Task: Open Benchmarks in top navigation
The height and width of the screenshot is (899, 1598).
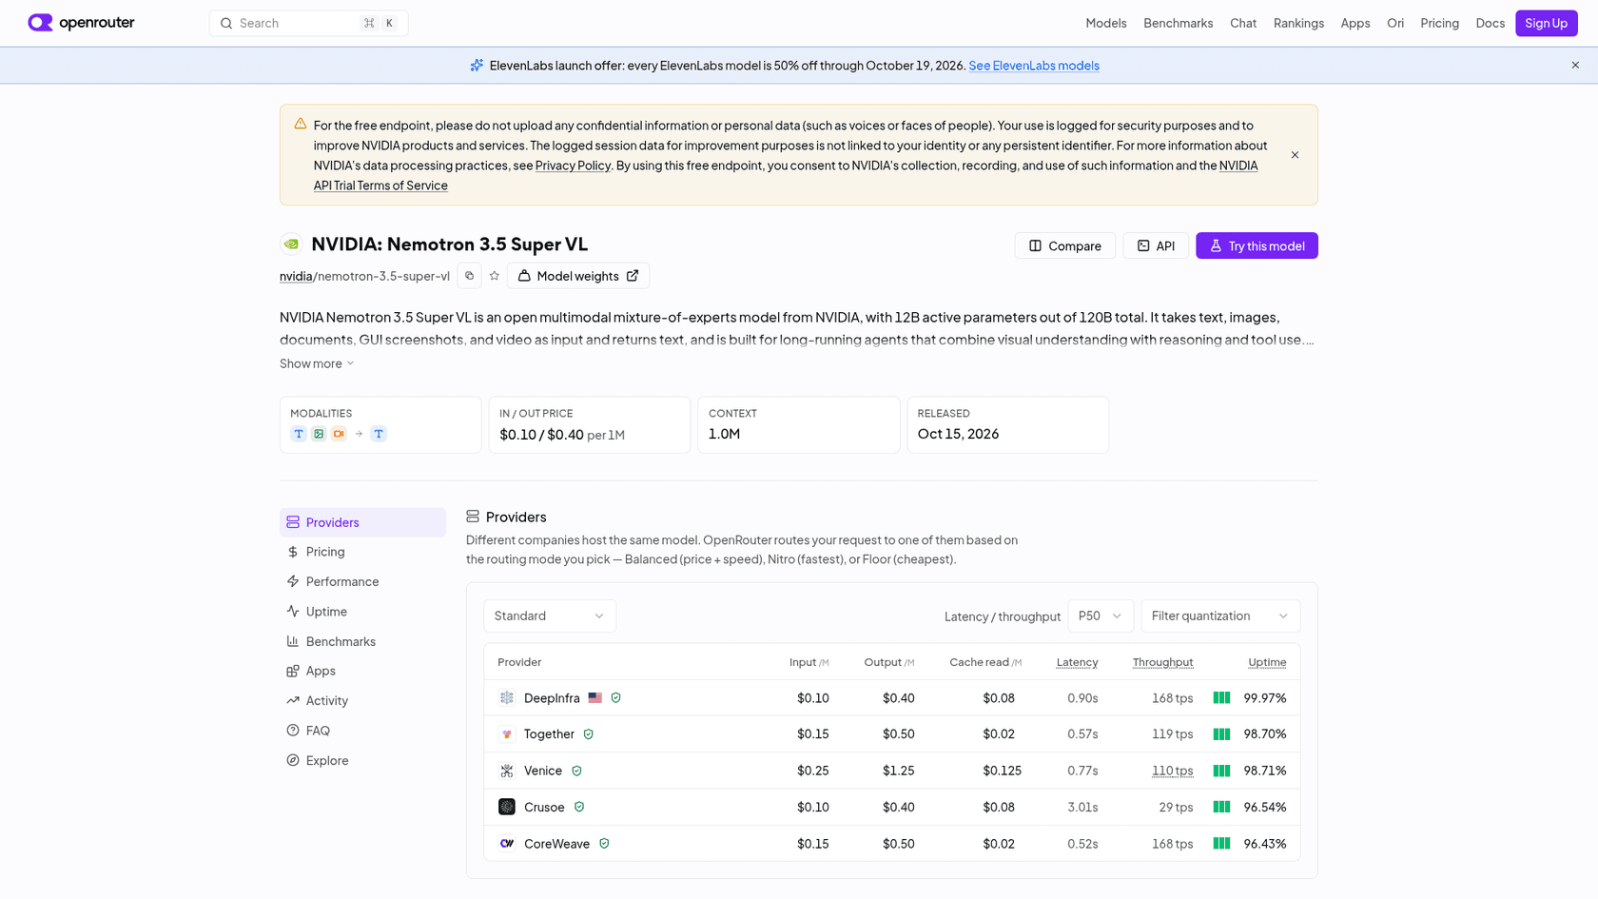Action: pos(1179,23)
